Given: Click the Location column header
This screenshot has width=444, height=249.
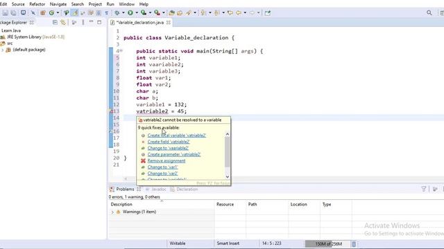Looking at the screenshot, I should coord(298,205).
